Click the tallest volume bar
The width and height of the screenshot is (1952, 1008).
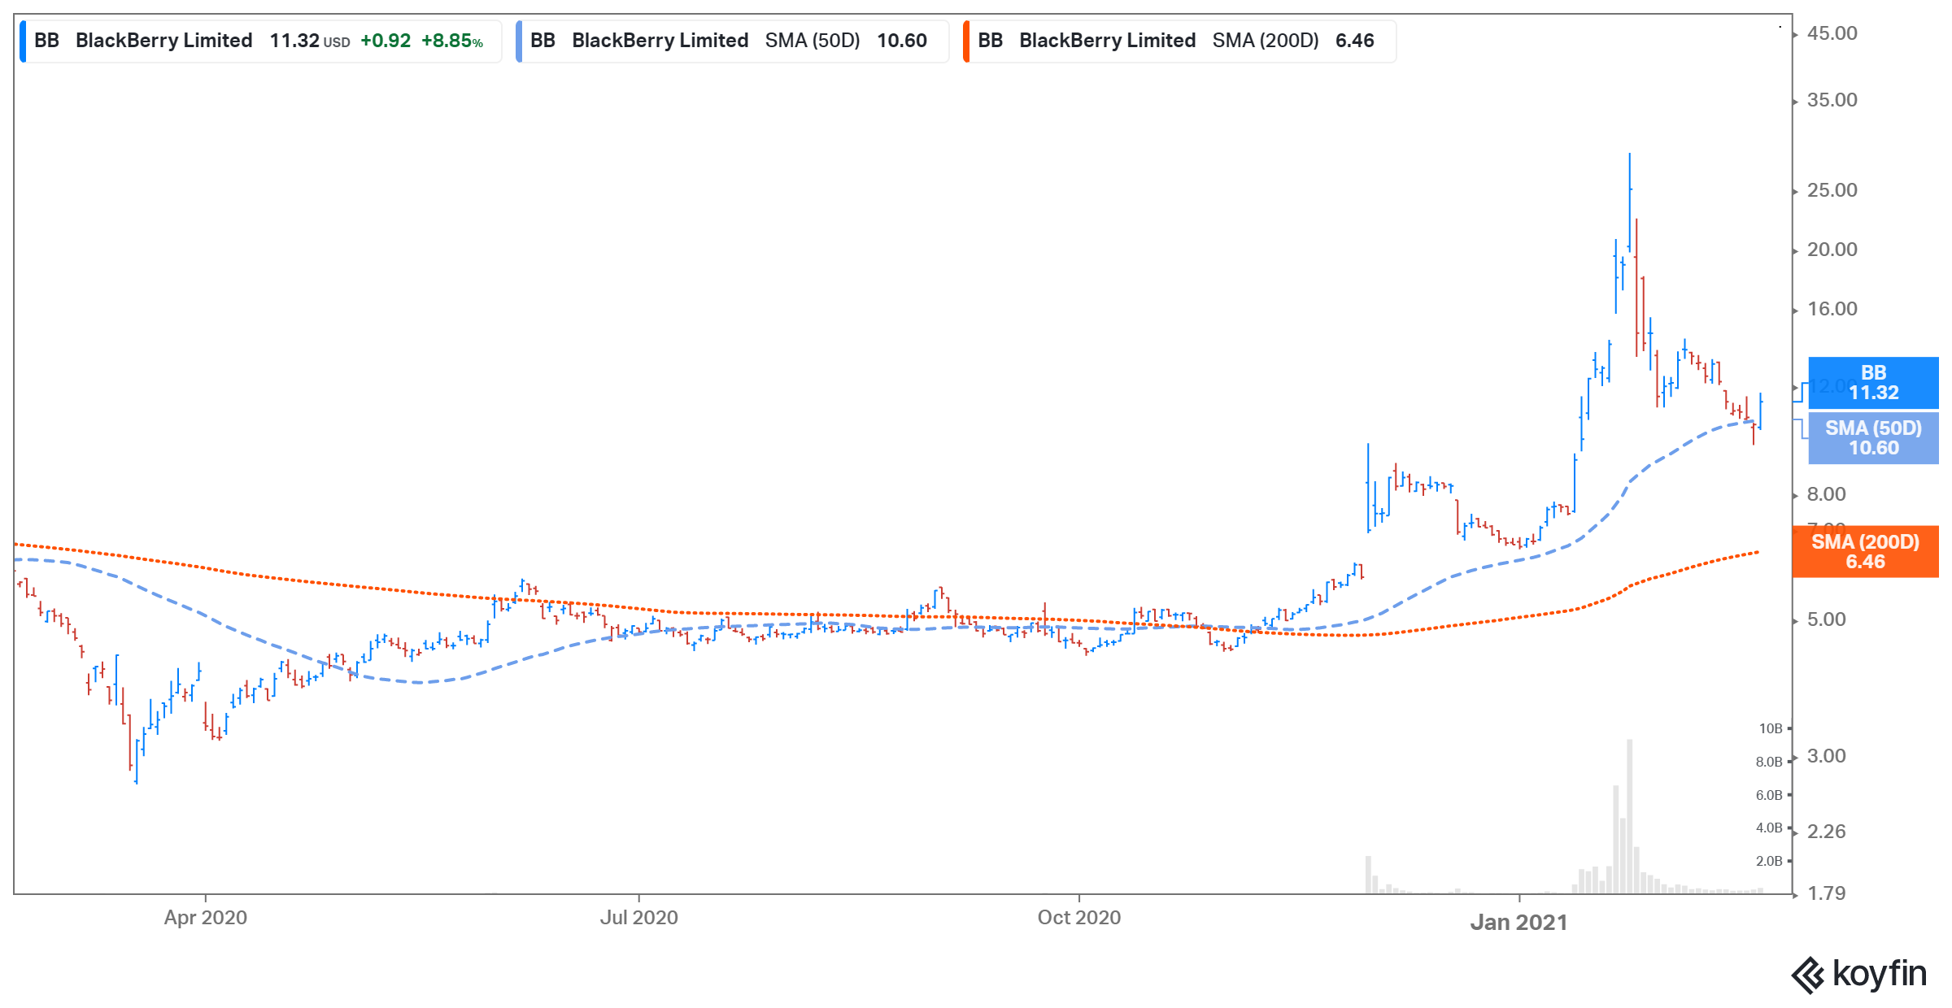[1629, 816]
